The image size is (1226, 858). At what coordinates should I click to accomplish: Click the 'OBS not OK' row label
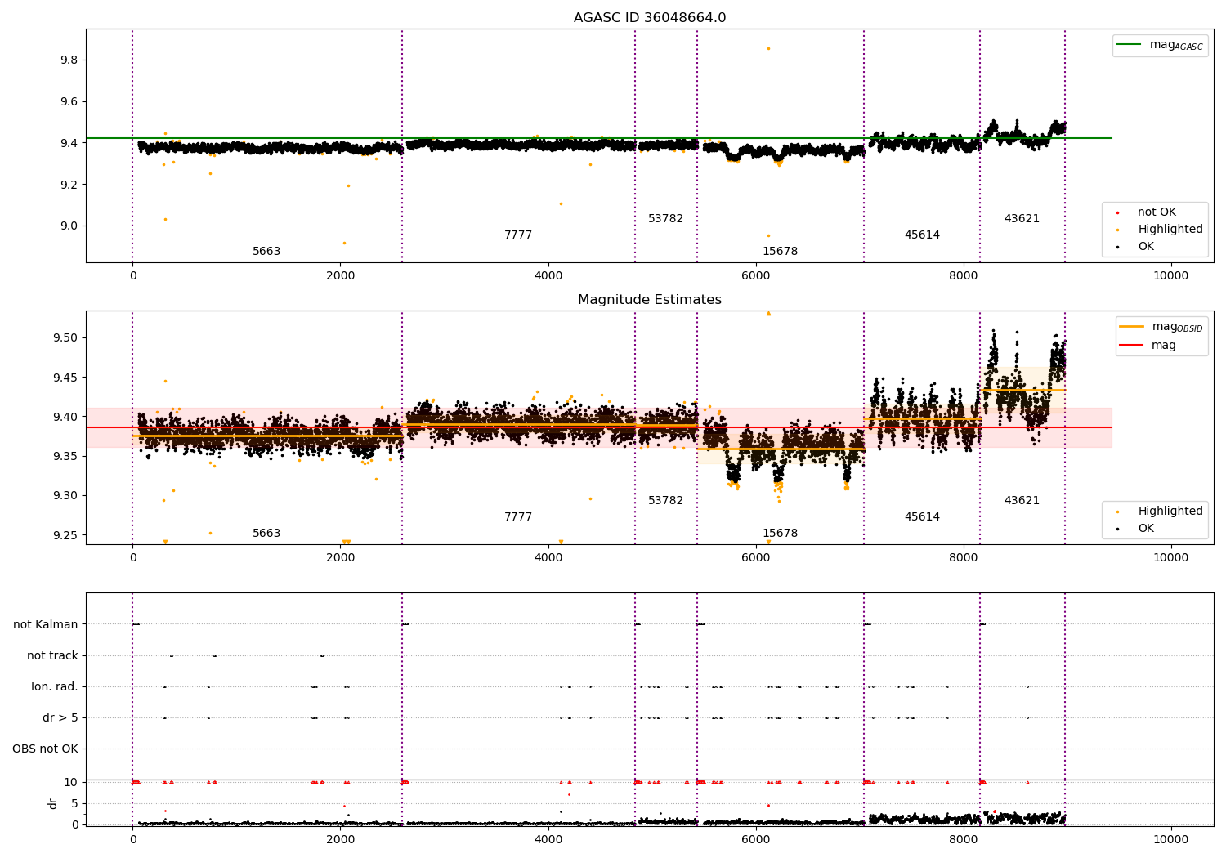45,749
